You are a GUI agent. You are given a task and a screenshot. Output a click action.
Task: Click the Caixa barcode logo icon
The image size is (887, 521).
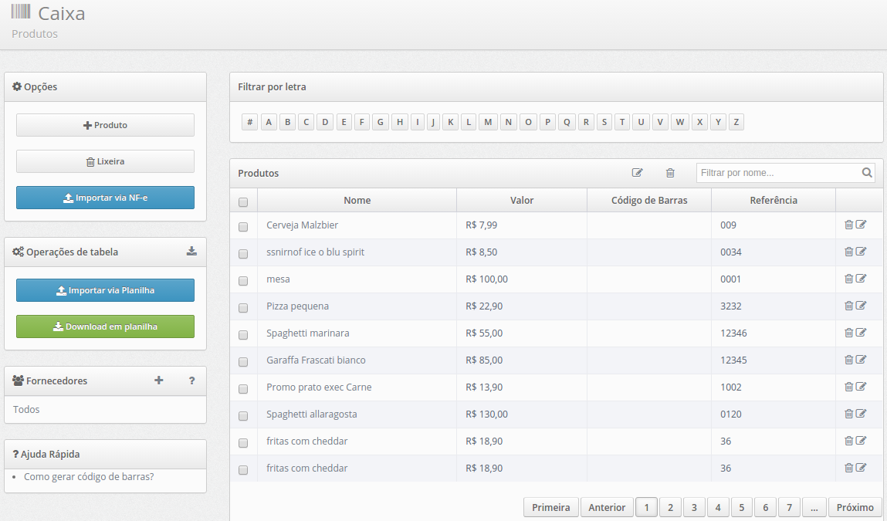[x=21, y=12]
